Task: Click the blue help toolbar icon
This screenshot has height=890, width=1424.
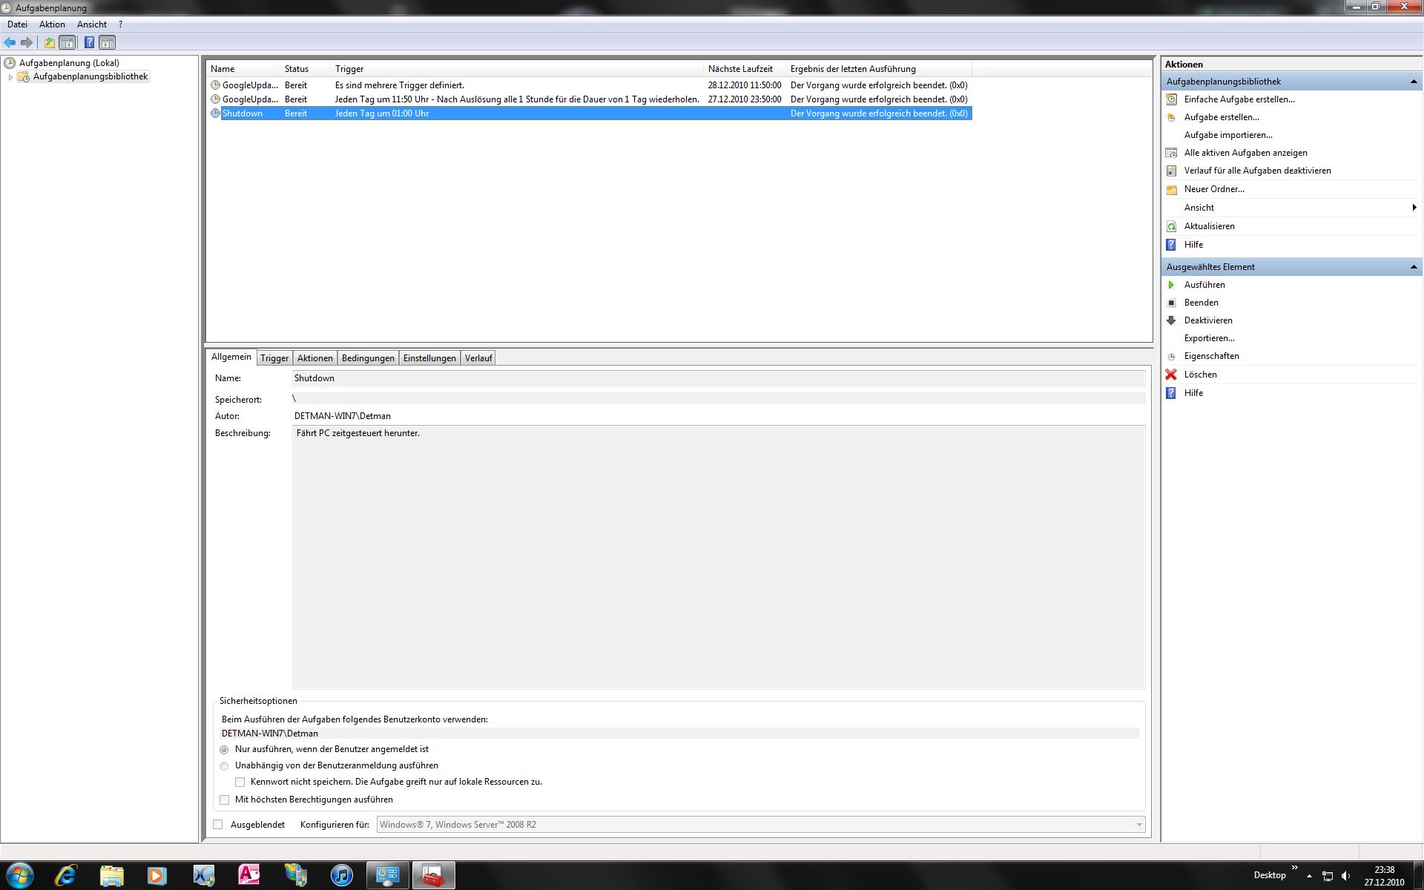Action: pyautogui.click(x=89, y=43)
